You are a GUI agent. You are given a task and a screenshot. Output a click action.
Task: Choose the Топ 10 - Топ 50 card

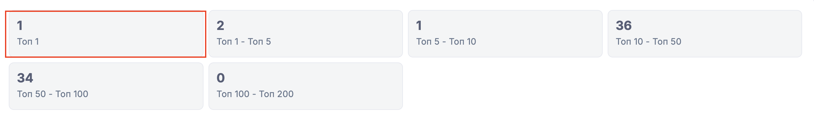pos(705,34)
